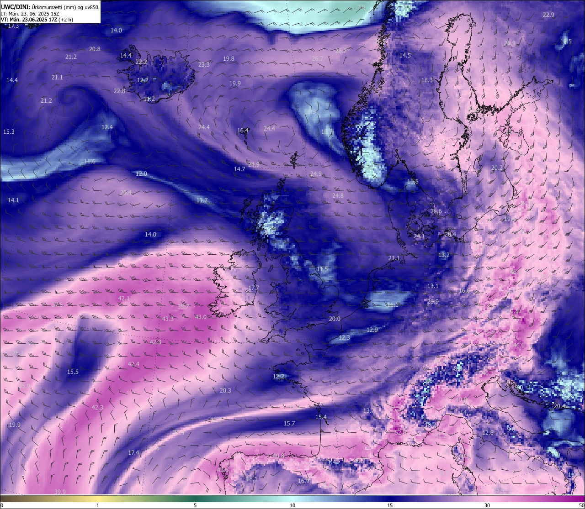The height and width of the screenshot is (509, 585).
Task: Click the 12.4 value on the map
Action: [107, 127]
